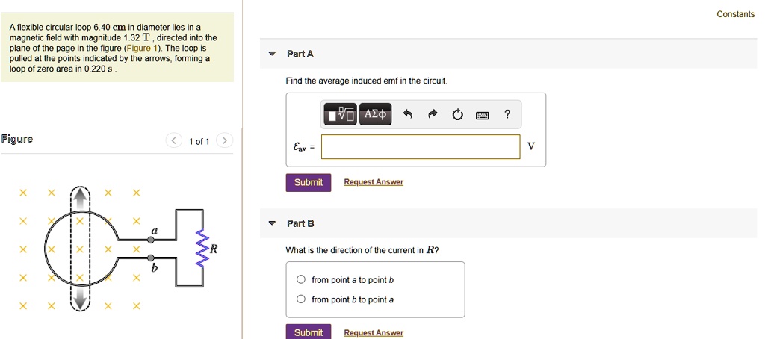Select "from point a to point b"
This screenshot has width=765, height=339.
tap(300, 280)
